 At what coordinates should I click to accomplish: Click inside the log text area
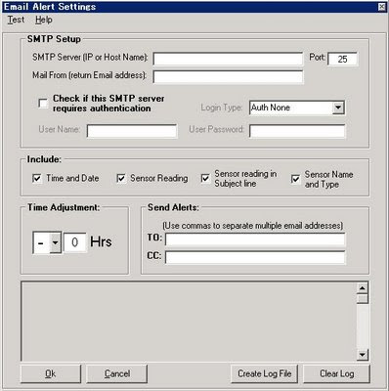189,322
